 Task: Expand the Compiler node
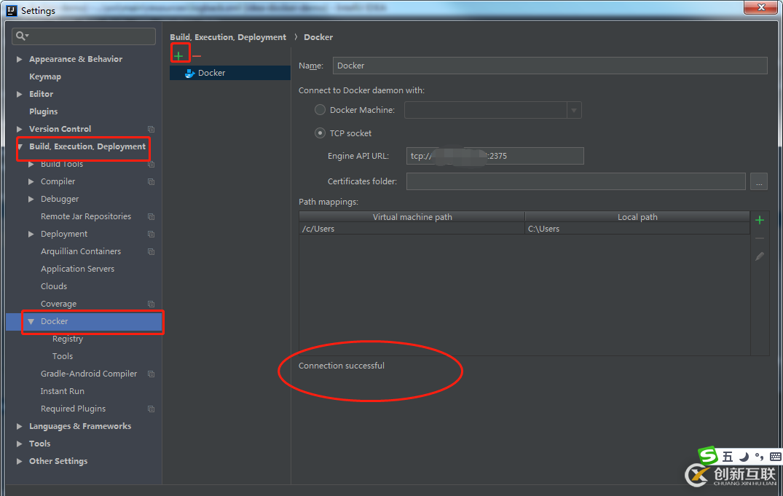[x=31, y=181]
